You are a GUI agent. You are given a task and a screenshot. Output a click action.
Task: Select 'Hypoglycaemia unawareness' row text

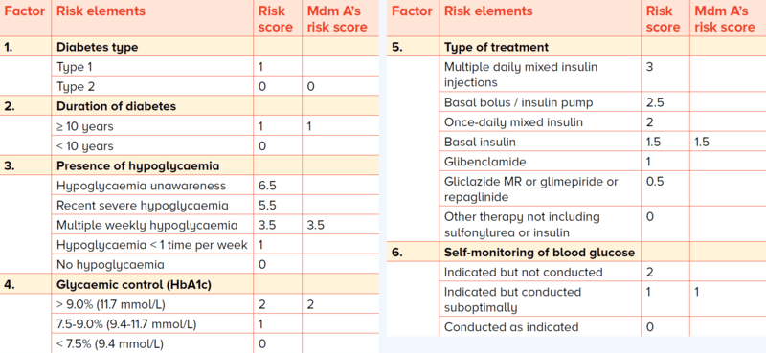pyautogui.click(x=141, y=186)
